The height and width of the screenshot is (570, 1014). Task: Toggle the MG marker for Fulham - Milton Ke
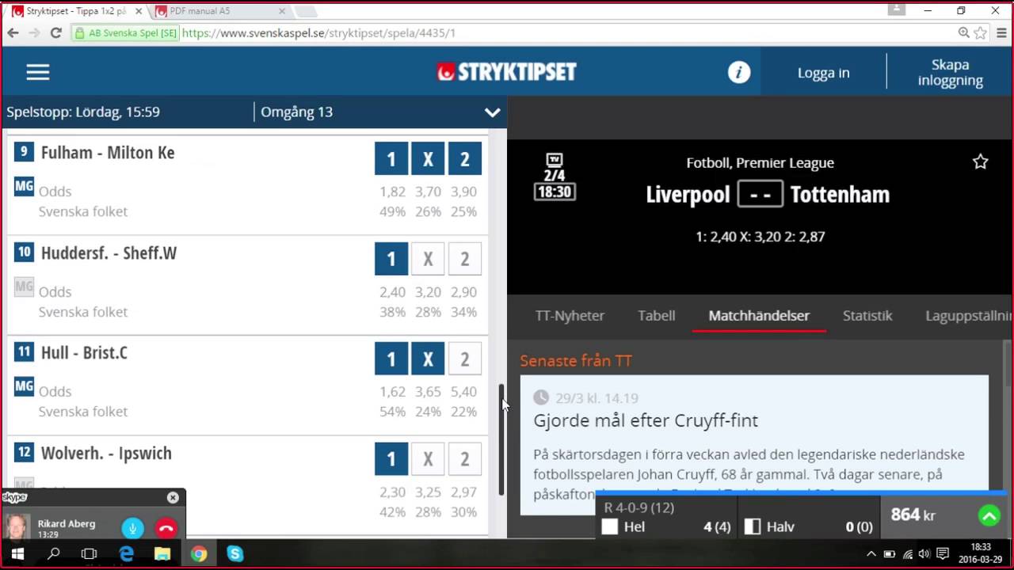25,186
